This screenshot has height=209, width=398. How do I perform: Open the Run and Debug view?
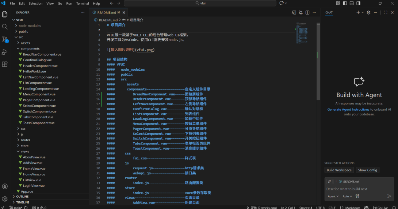click(x=5, y=52)
